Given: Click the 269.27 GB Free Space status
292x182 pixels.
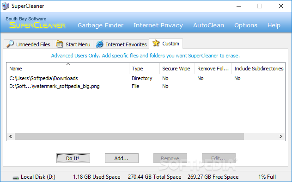Looking at the screenshot, I should coord(213,177).
